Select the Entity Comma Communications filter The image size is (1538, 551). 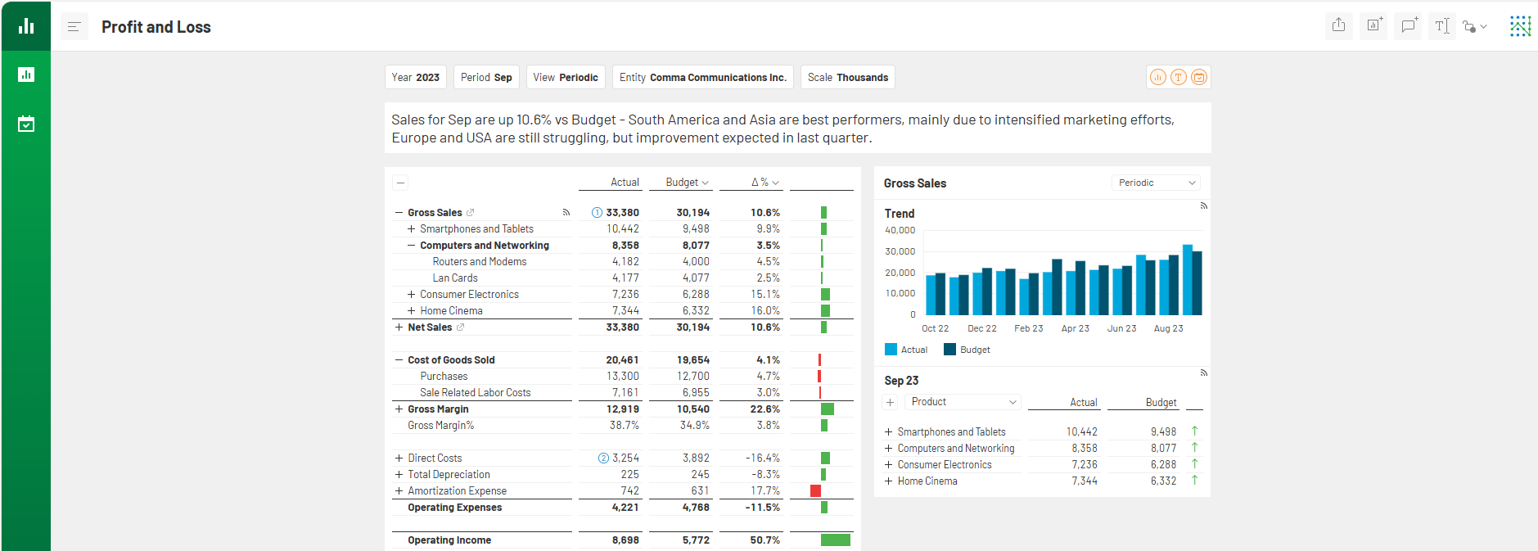pos(702,77)
